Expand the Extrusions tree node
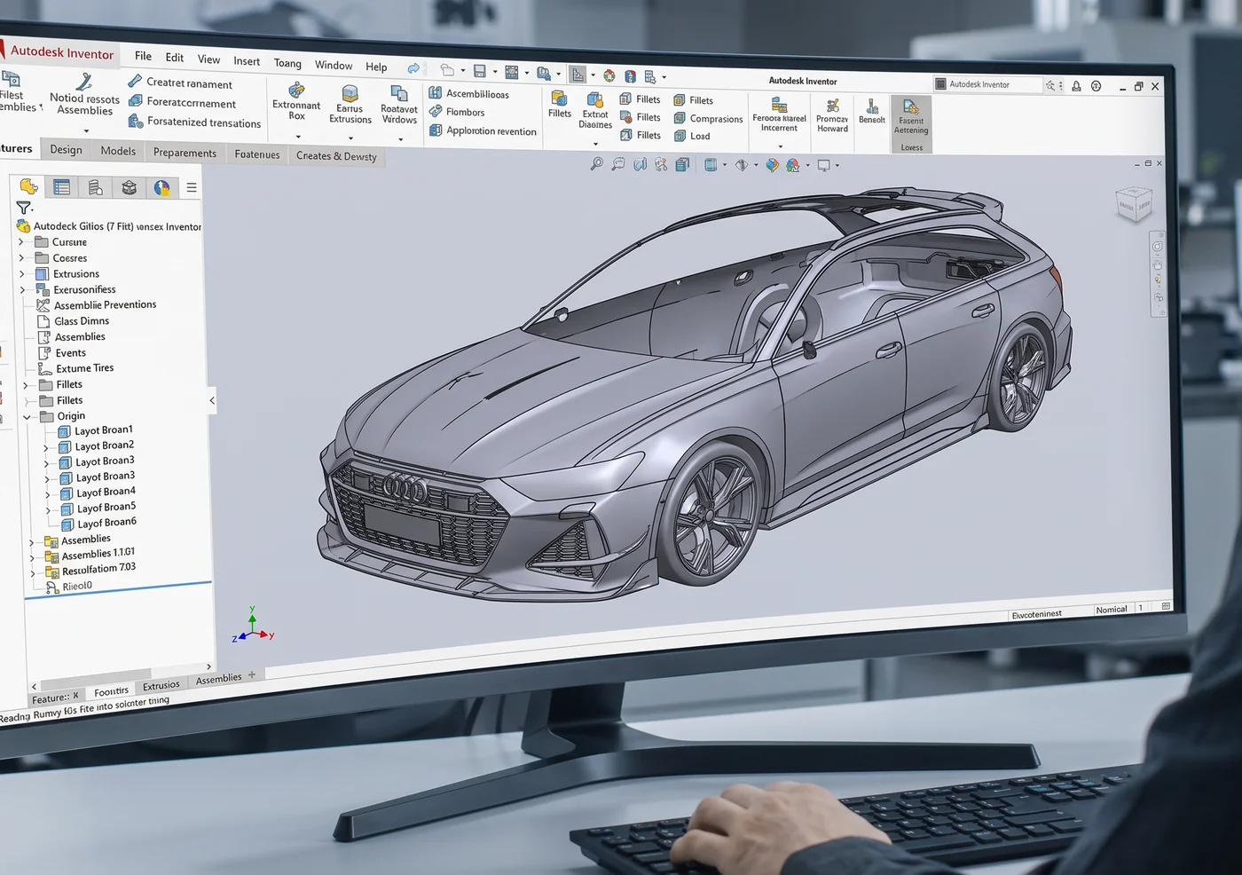 coord(21,273)
